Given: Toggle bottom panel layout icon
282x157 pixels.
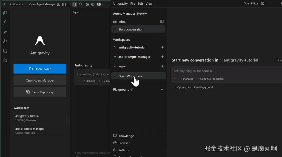Looking at the screenshot, I should (x=69, y=4).
